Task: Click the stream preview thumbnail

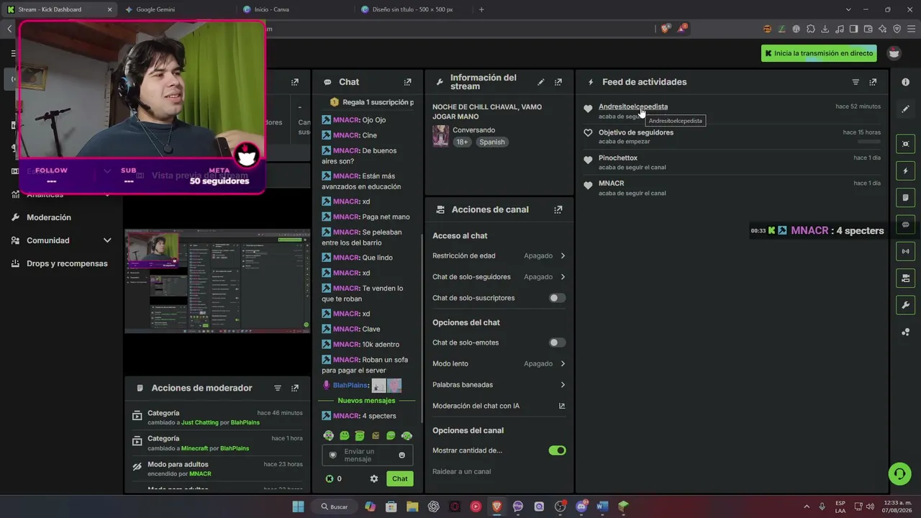Action: pos(217,281)
